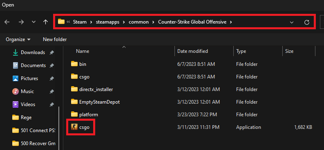Click the Documents page icon
Viewport: 324px width, 150px height.
16,65
